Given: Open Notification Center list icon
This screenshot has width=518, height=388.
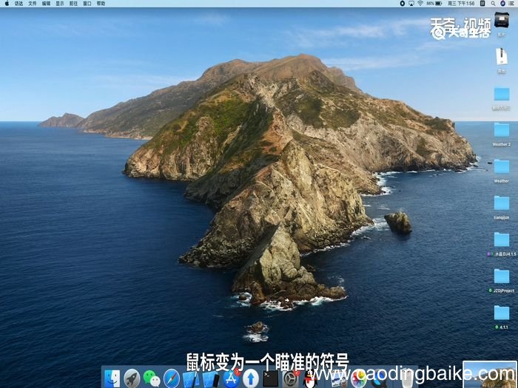Looking at the screenshot, I should pos(512,3).
